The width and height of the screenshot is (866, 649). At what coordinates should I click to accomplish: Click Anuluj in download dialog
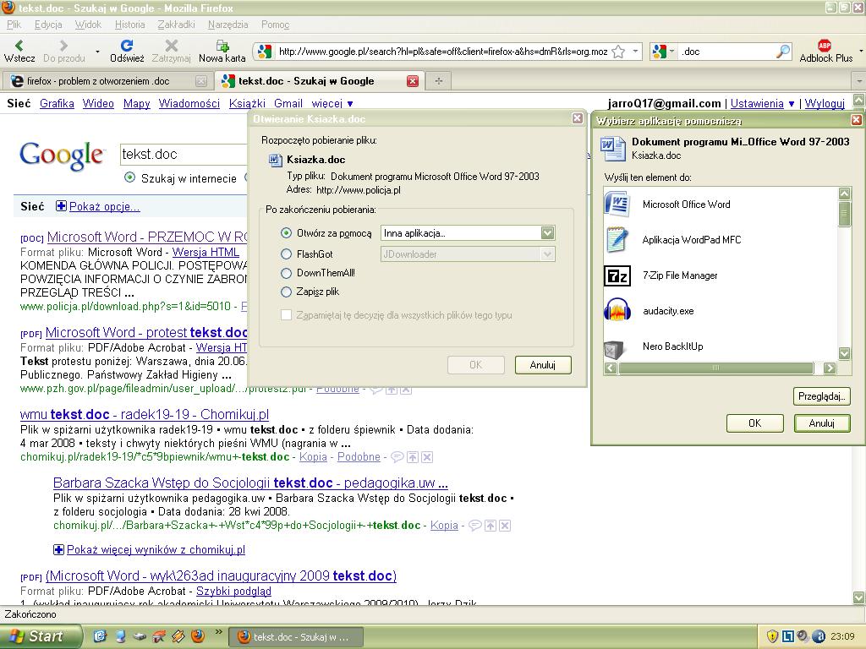point(543,365)
